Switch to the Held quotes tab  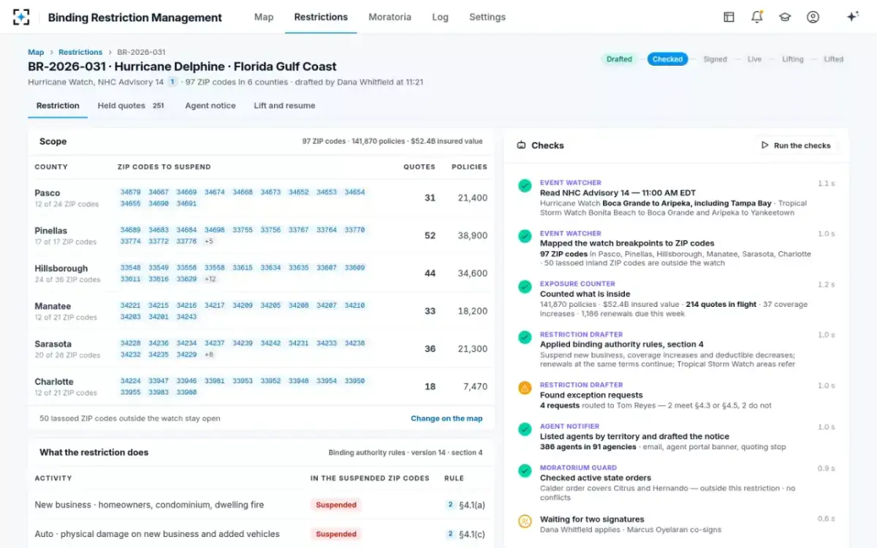(131, 105)
